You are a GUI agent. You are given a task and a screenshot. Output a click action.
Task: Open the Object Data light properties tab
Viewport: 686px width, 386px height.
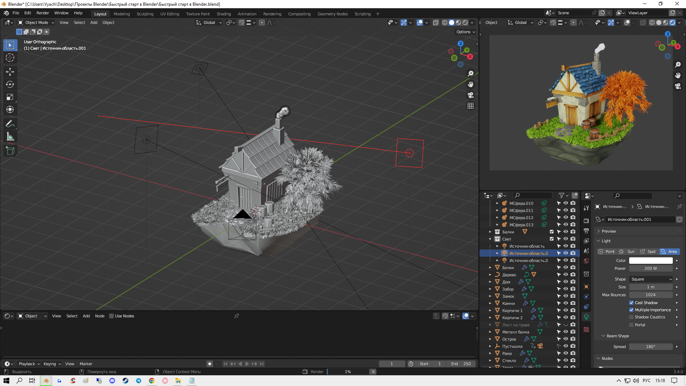pyautogui.click(x=586, y=317)
